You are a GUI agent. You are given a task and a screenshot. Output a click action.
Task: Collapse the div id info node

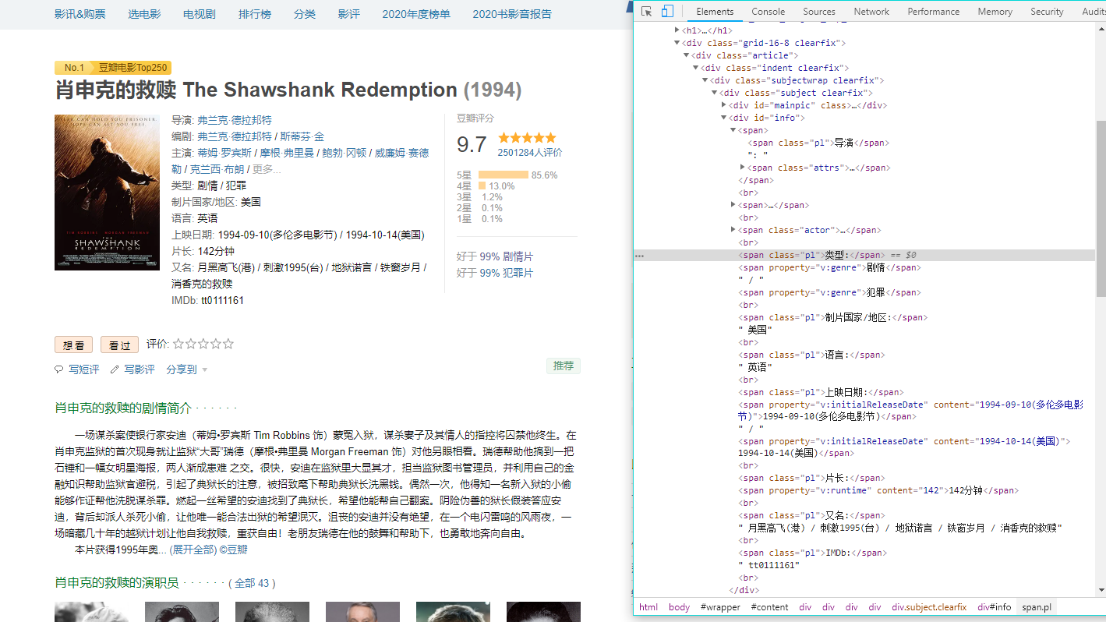tap(724, 118)
